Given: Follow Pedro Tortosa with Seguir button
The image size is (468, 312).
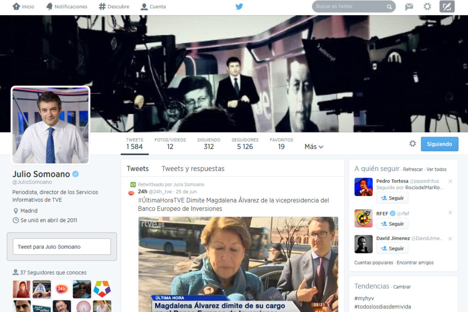Looking at the screenshot, I should coord(392,198).
